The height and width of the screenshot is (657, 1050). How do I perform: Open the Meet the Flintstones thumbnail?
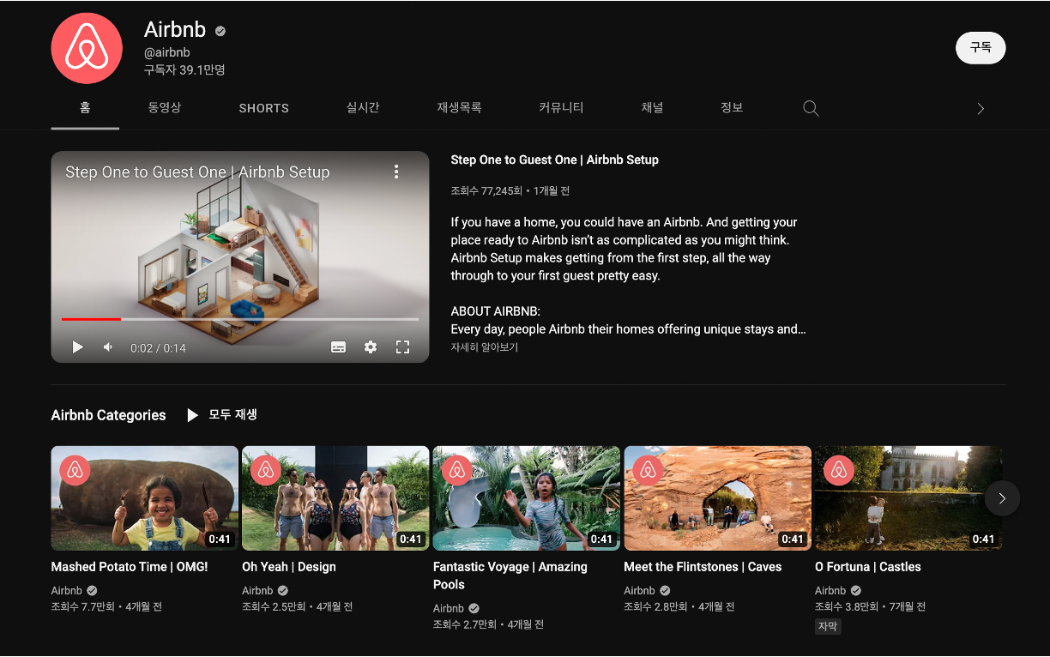(x=718, y=497)
